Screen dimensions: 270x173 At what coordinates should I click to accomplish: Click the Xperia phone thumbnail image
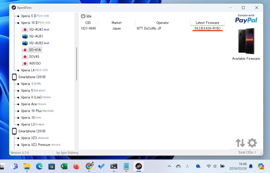click(x=246, y=41)
